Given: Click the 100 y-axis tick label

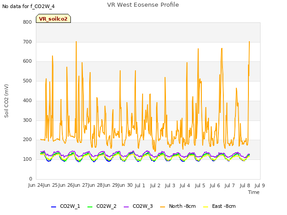Looking at the screenshot, I should (x=27, y=159).
